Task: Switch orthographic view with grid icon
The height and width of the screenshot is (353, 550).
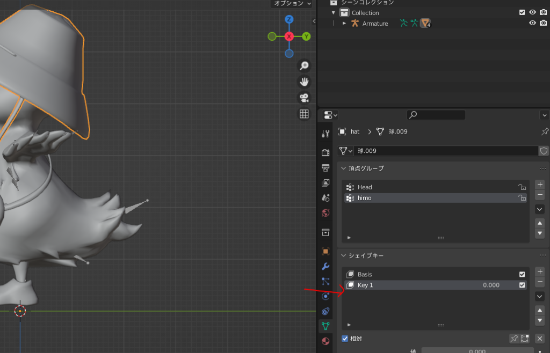Action: click(304, 114)
